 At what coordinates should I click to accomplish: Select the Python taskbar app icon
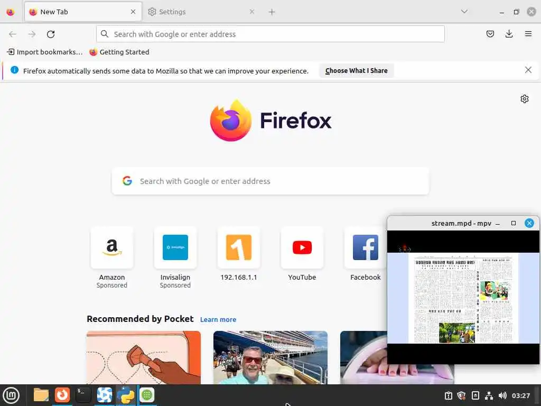point(126,395)
